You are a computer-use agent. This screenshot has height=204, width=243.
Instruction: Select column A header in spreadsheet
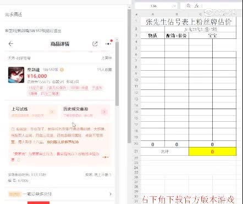pyautogui.click(x=153, y=14)
